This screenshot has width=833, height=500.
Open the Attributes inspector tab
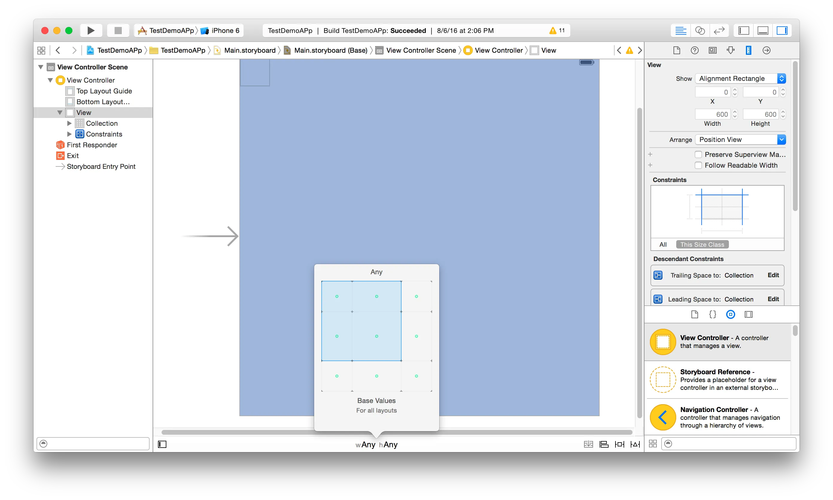tap(730, 50)
